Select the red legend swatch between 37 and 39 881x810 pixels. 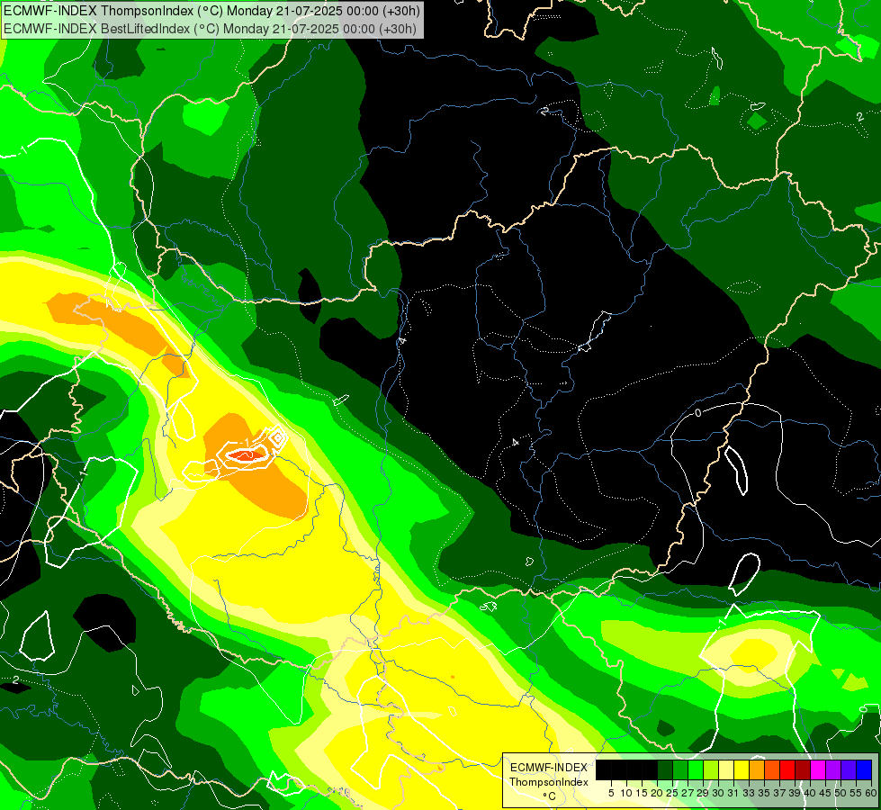(x=787, y=769)
